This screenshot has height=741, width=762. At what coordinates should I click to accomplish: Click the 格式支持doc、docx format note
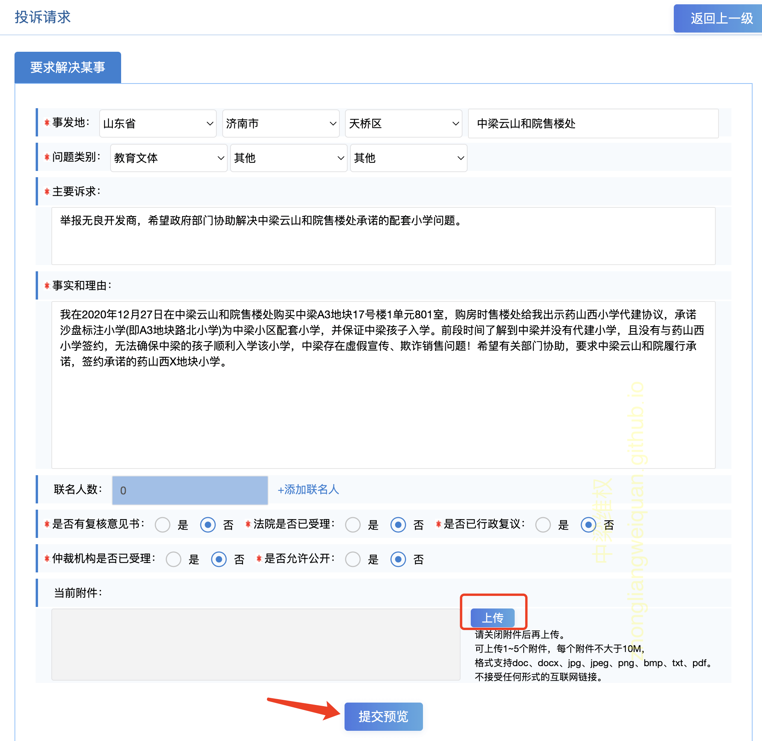click(593, 663)
